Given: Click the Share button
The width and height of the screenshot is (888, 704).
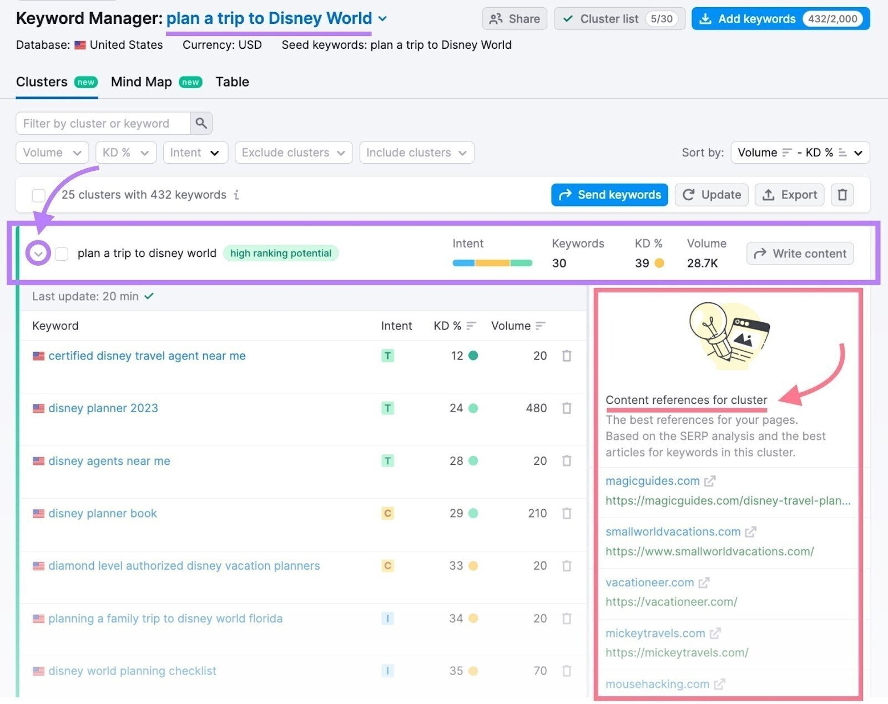Looking at the screenshot, I should click(x=514, y=19).
